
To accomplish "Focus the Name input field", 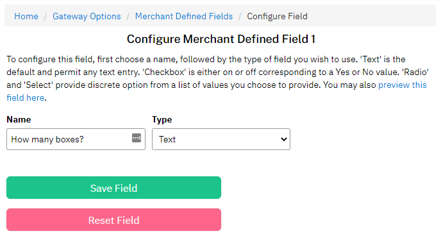I will tap(76, 139).
